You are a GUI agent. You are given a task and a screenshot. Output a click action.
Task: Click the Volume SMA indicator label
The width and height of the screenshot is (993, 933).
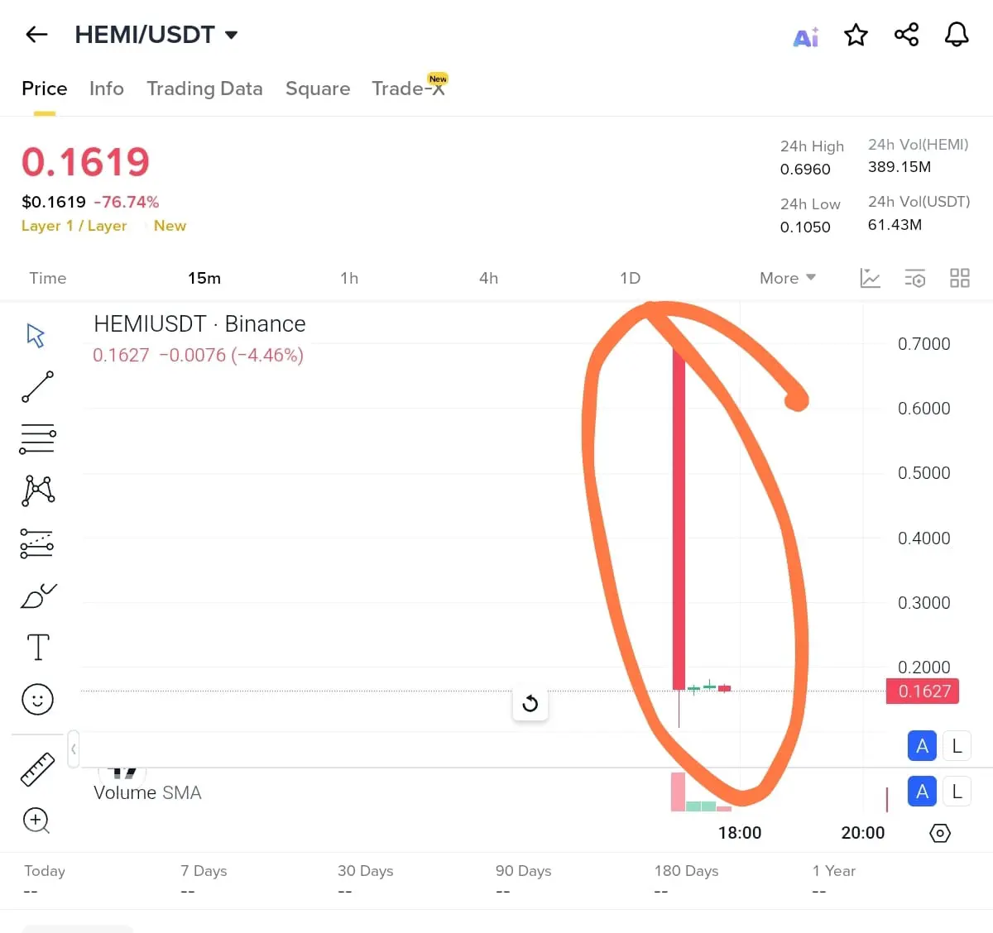click(147, 792)
